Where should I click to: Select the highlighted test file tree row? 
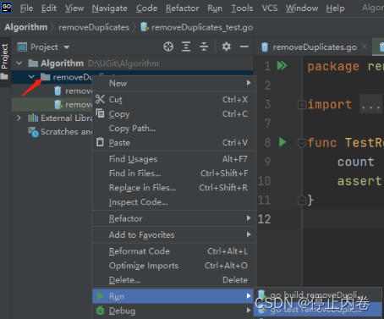52,105
